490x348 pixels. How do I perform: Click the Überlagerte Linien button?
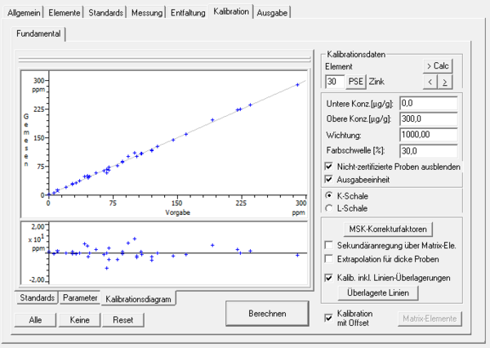[378, 293]
